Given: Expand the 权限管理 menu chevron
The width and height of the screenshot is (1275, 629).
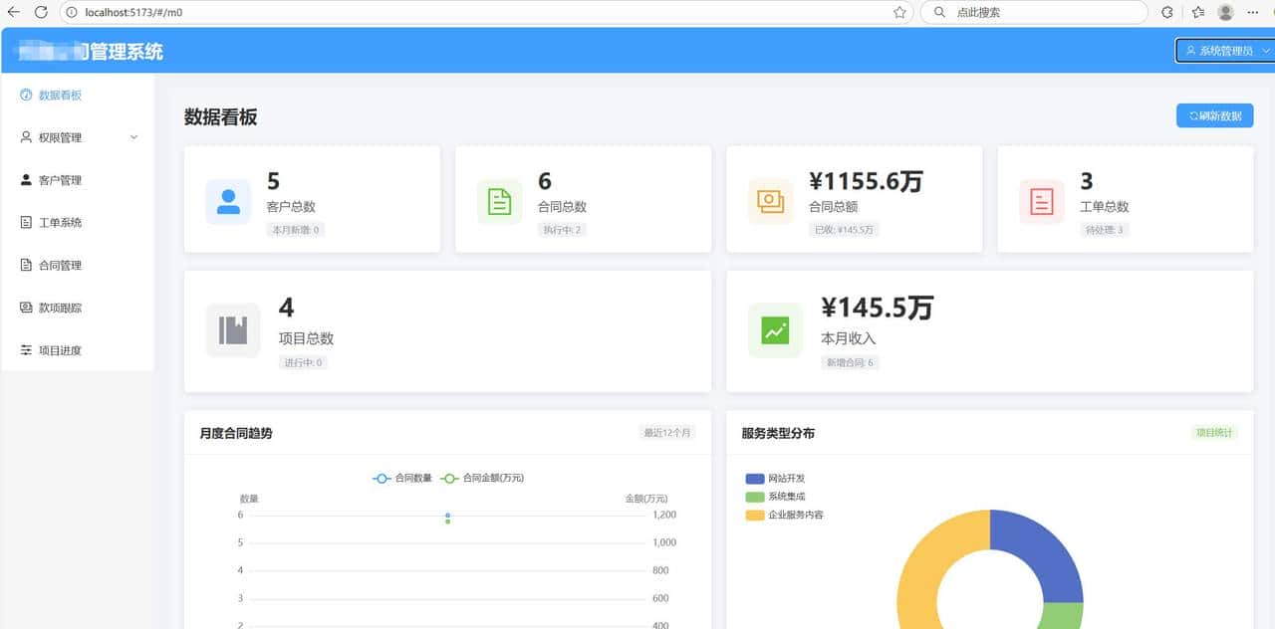Looking at the screenshot, I should pos(134,137).
